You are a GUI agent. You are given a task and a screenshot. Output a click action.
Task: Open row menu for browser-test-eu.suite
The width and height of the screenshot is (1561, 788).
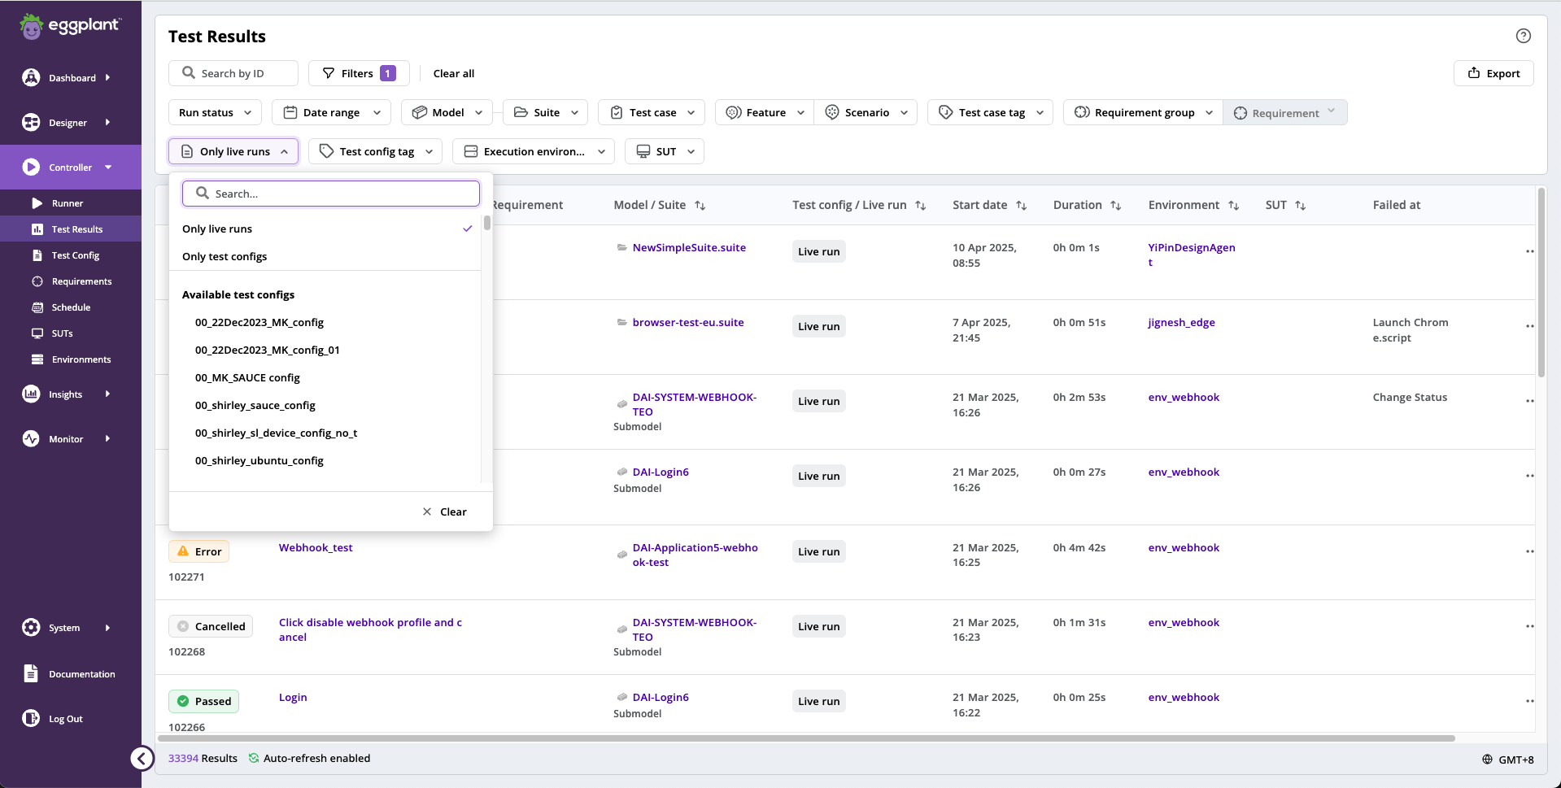click(1529, 326)
